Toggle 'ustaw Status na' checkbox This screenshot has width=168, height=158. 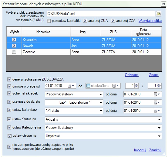pos(9,119)
